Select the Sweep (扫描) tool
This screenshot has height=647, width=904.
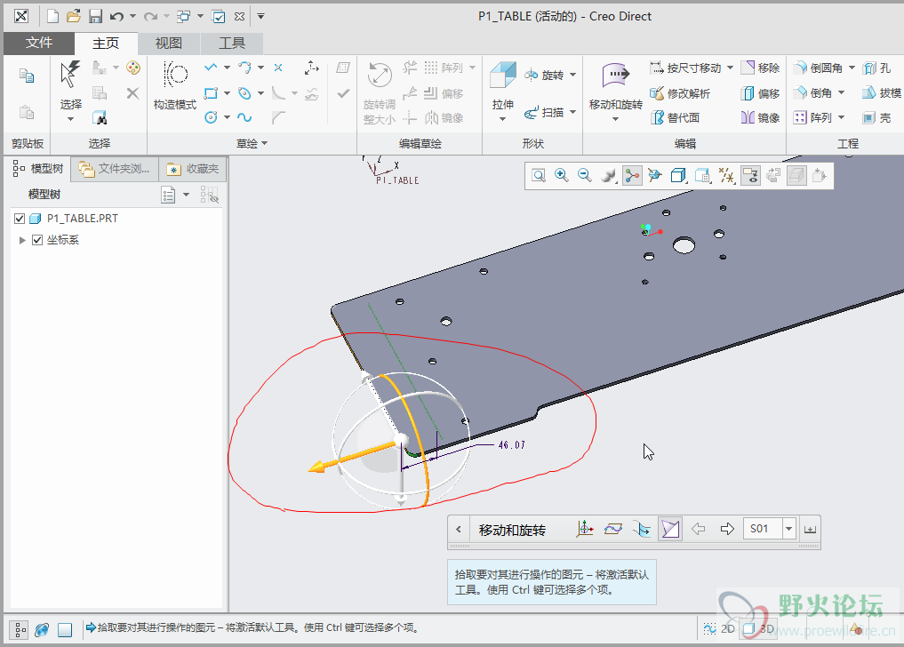coord(544,113)
